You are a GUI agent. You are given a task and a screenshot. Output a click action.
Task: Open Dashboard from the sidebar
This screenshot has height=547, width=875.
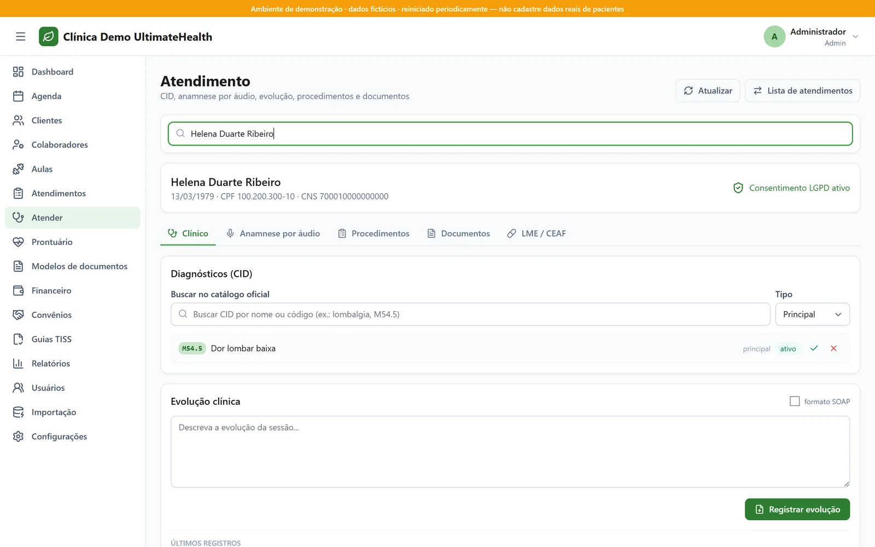[73, 72]
